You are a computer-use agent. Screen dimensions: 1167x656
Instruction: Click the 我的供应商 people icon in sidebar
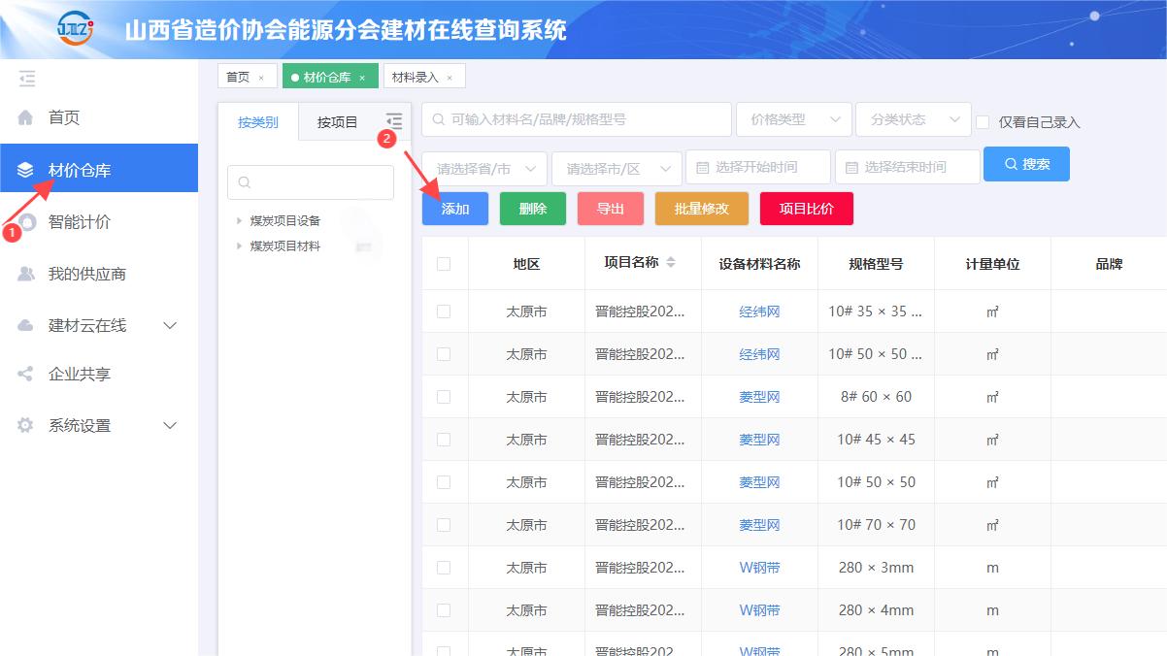[26, 274]
